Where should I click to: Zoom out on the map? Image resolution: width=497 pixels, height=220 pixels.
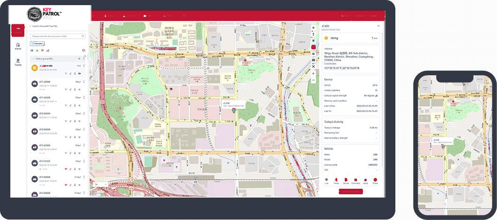pos(313,80)
